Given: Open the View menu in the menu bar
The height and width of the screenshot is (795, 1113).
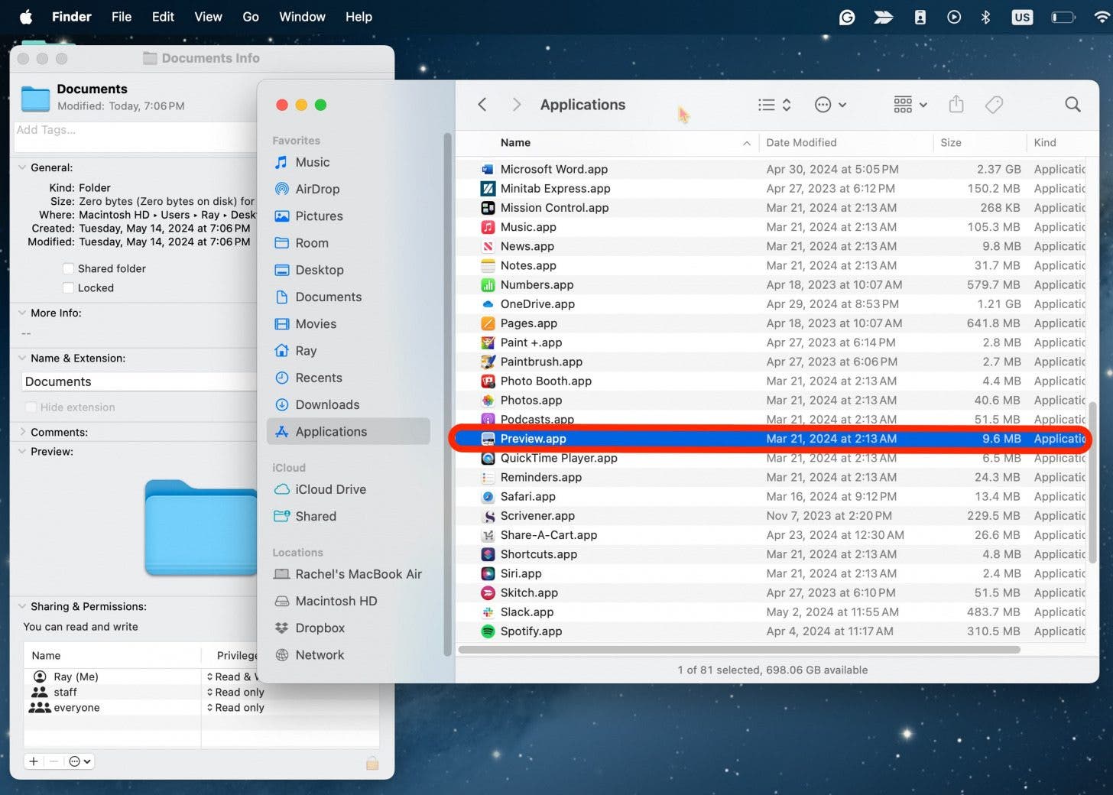Looking at the screenshot, I should click(207, 16).
